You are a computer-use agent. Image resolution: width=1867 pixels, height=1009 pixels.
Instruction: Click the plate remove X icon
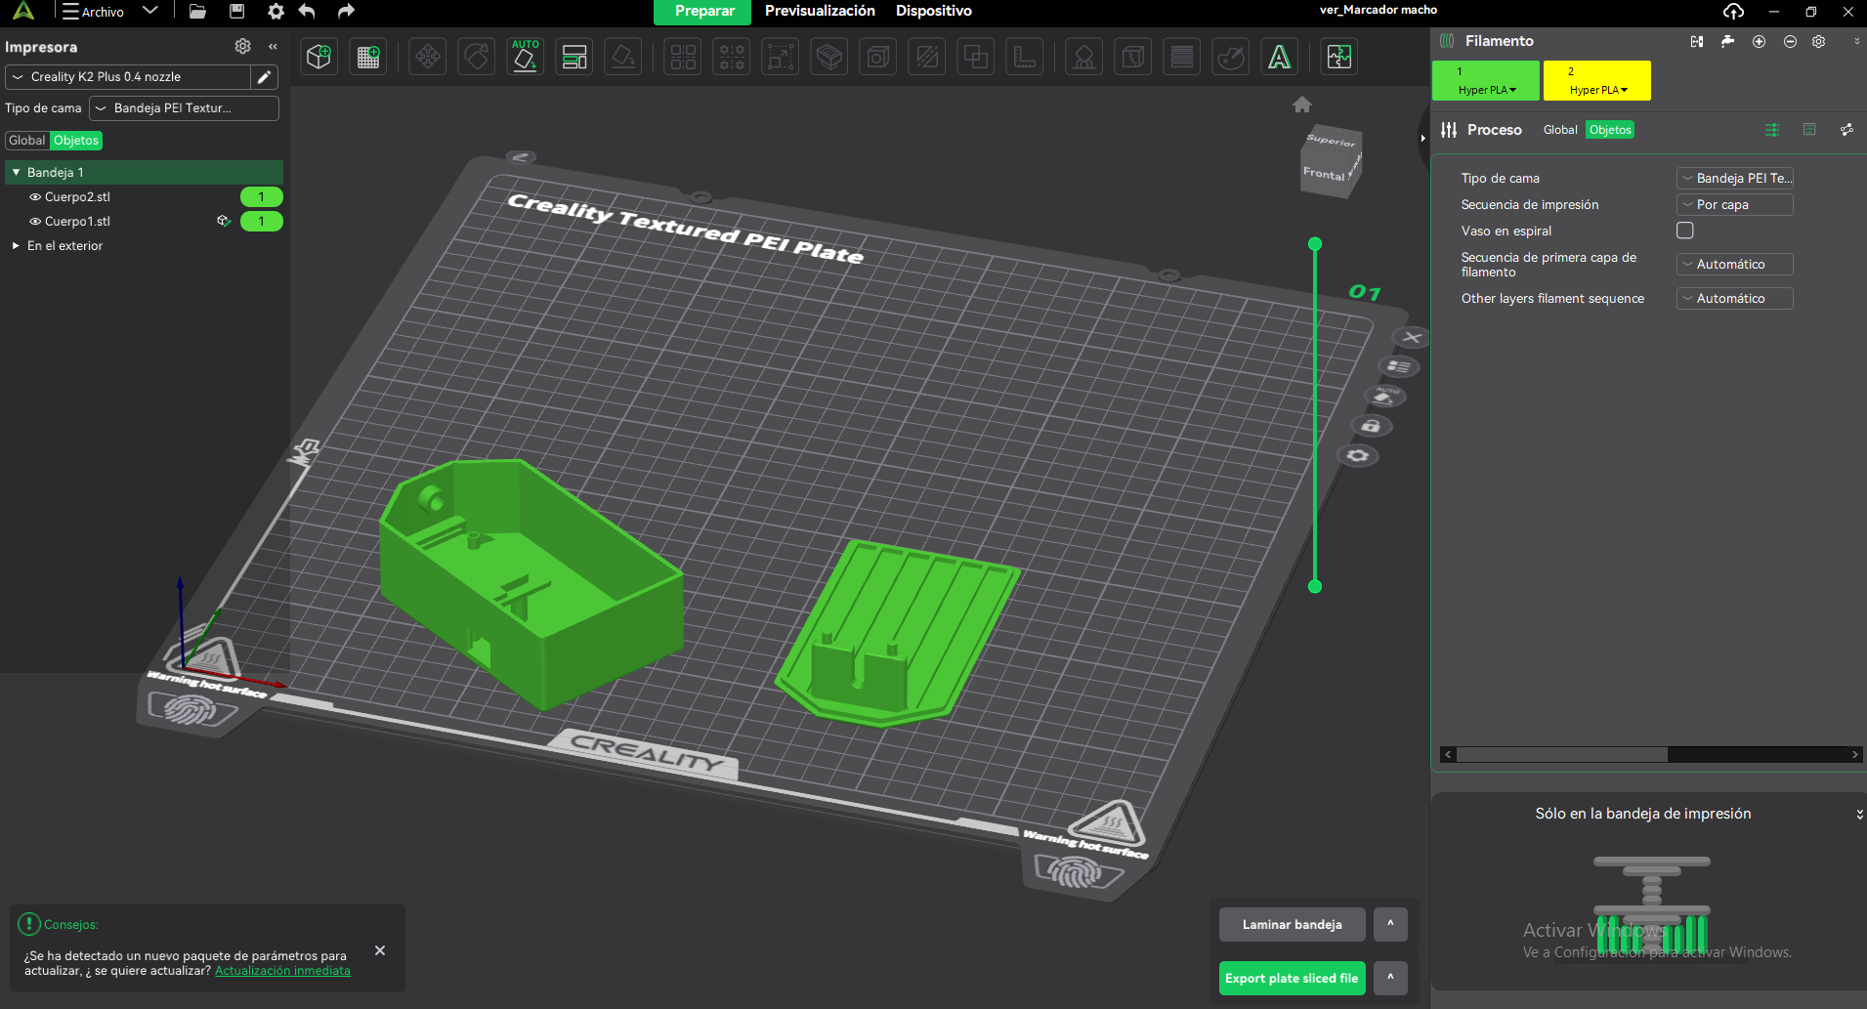(x=1412, y=338)
